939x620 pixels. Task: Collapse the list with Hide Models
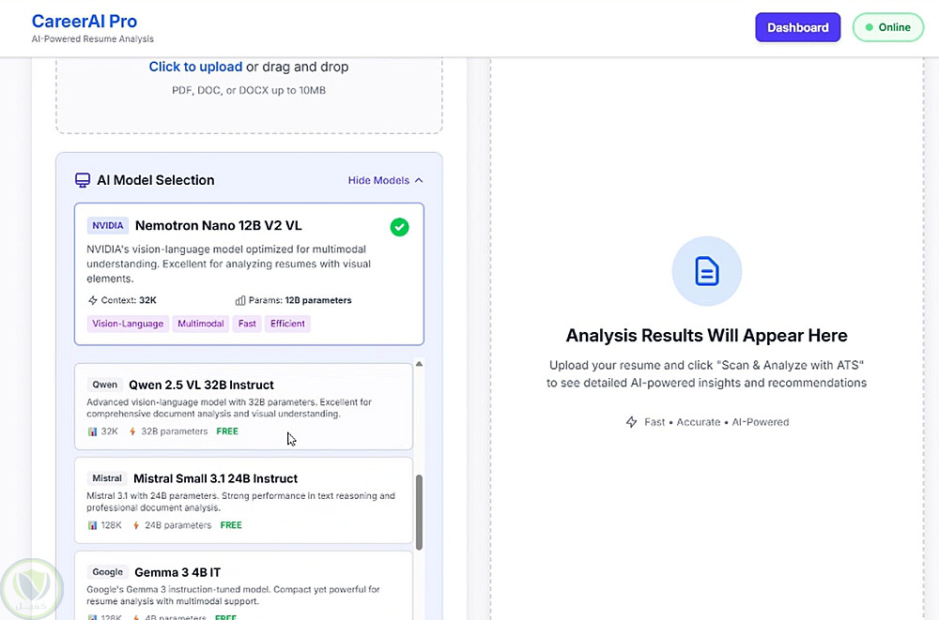pyautogui.click(x=385, y=180)
